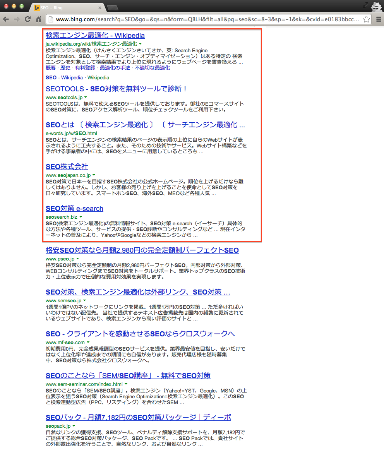Open the 概要 sublink
384x449 pixels.
(51, 68)
